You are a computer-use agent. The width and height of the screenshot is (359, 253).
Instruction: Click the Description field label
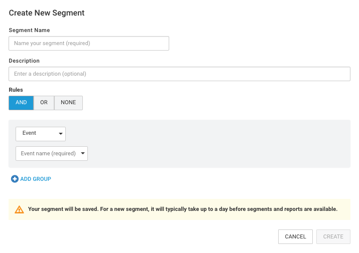coord(24,61)
